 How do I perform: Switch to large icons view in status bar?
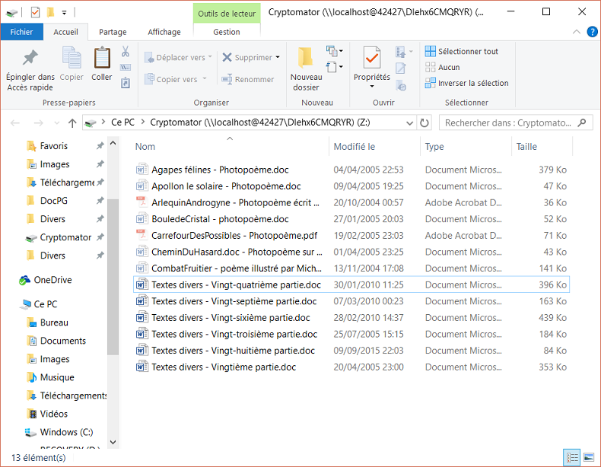coord(588,457)
